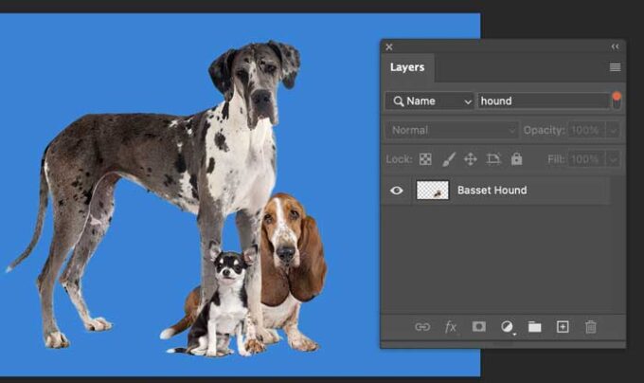Click the search field containing hound
644x383 pixels.
[x=542, y=100]
